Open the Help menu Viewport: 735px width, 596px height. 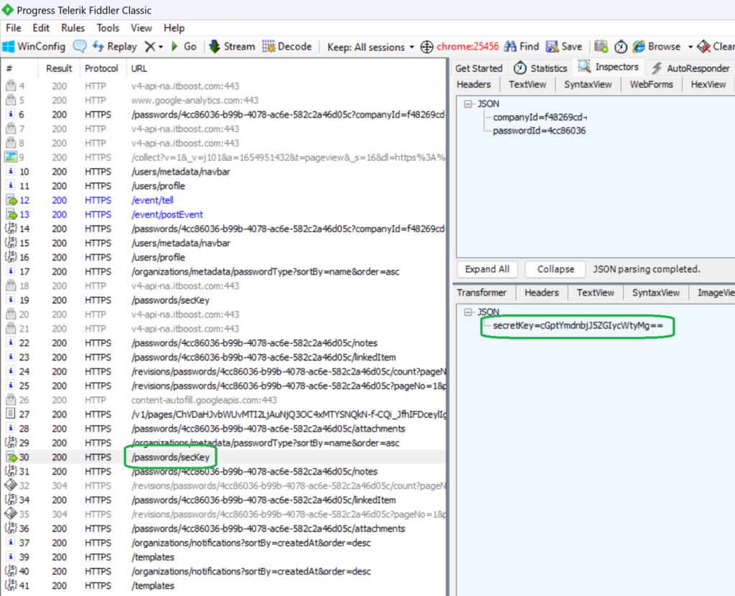pyautogui.click(x=174, y=28)
